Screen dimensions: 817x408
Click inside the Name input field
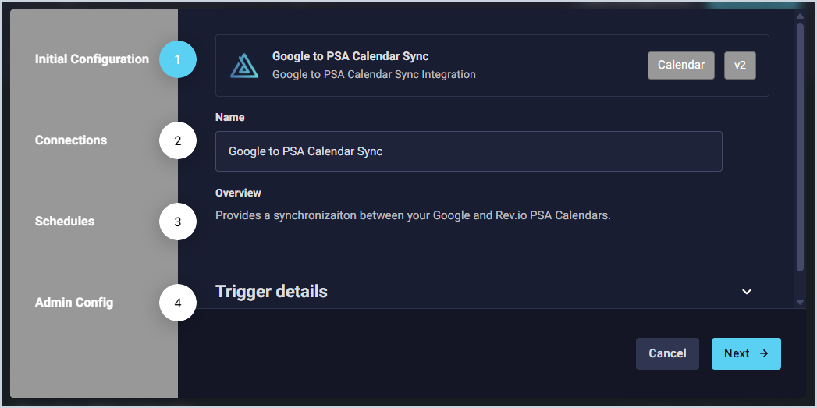pyautogui.click(x=468, y=151)
